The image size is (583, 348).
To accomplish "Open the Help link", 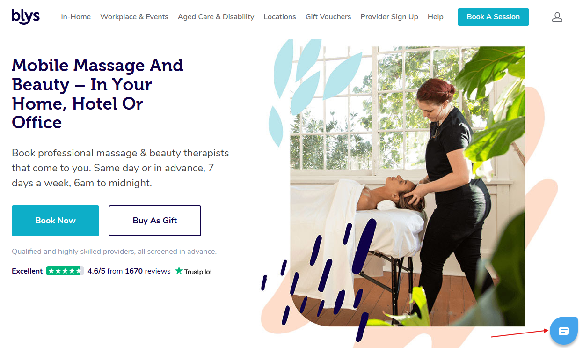I will tap(436, 17).
